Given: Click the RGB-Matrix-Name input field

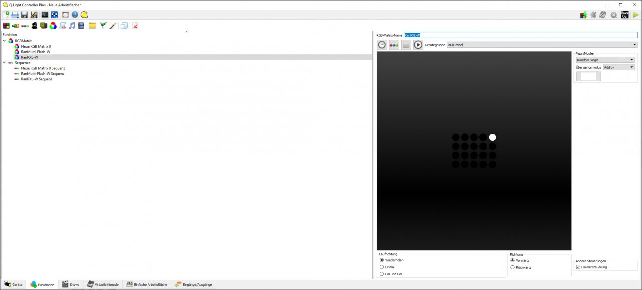Looking at the screenshot, I should click(x=521, y=35).
